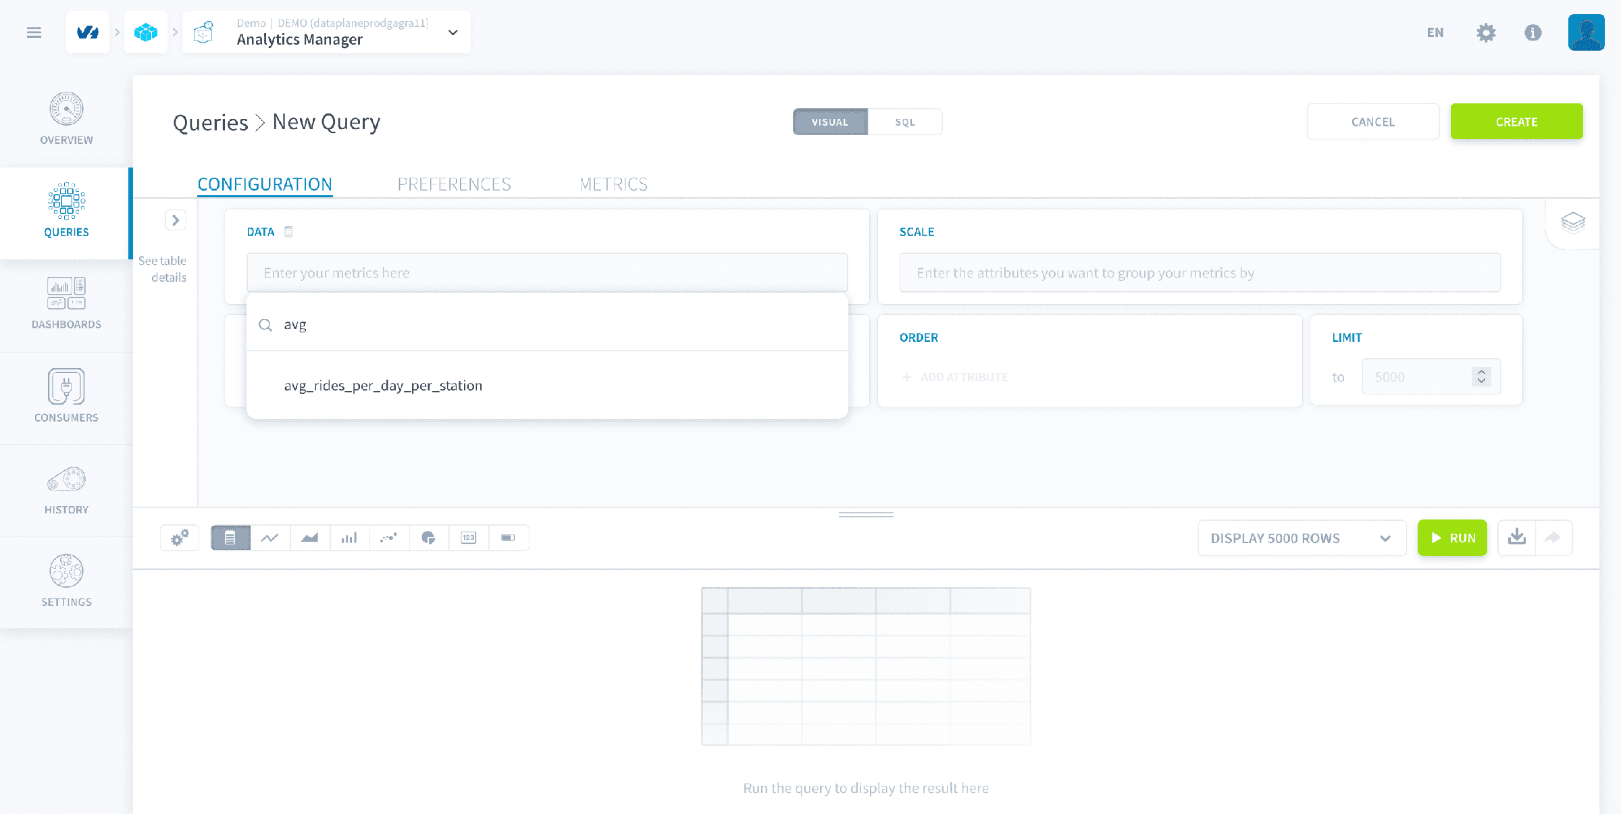Change language via EN selector
1621x814 pixels.
pos(1435,32)
